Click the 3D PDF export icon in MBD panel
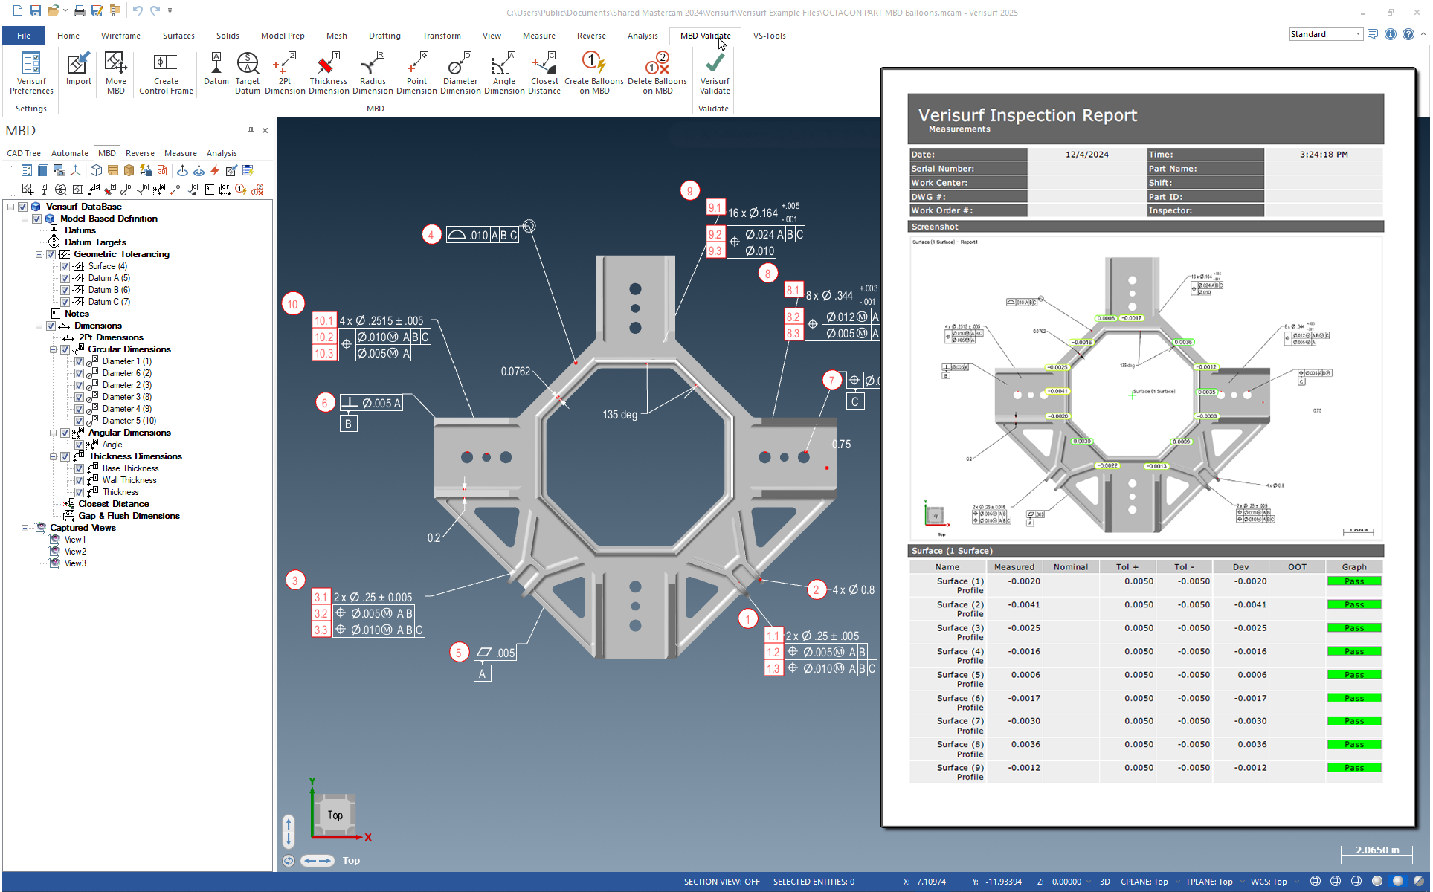 tap(162, 171)
